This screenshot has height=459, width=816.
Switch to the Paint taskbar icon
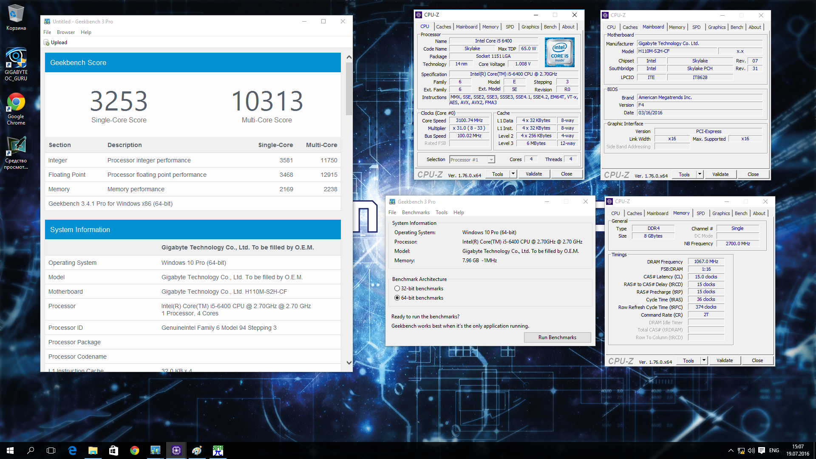[197, 450]
